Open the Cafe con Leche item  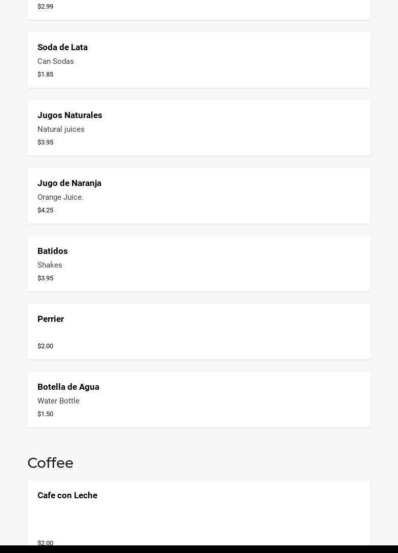pos(67,495)
